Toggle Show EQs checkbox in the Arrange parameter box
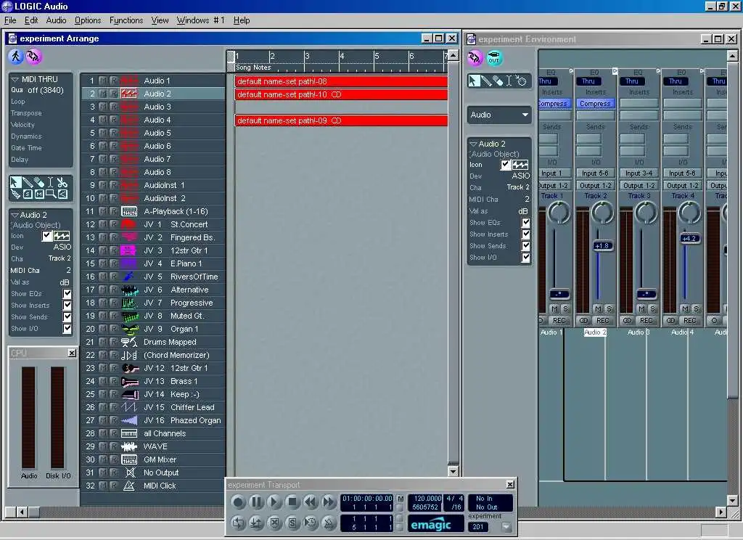743x540 pixels. pos(67,293)
